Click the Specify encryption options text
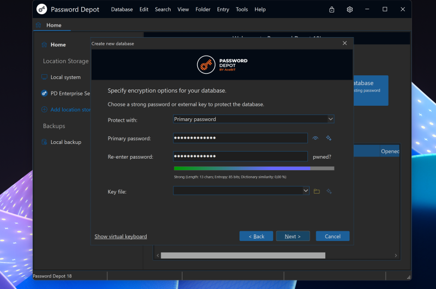 [167, 91]
